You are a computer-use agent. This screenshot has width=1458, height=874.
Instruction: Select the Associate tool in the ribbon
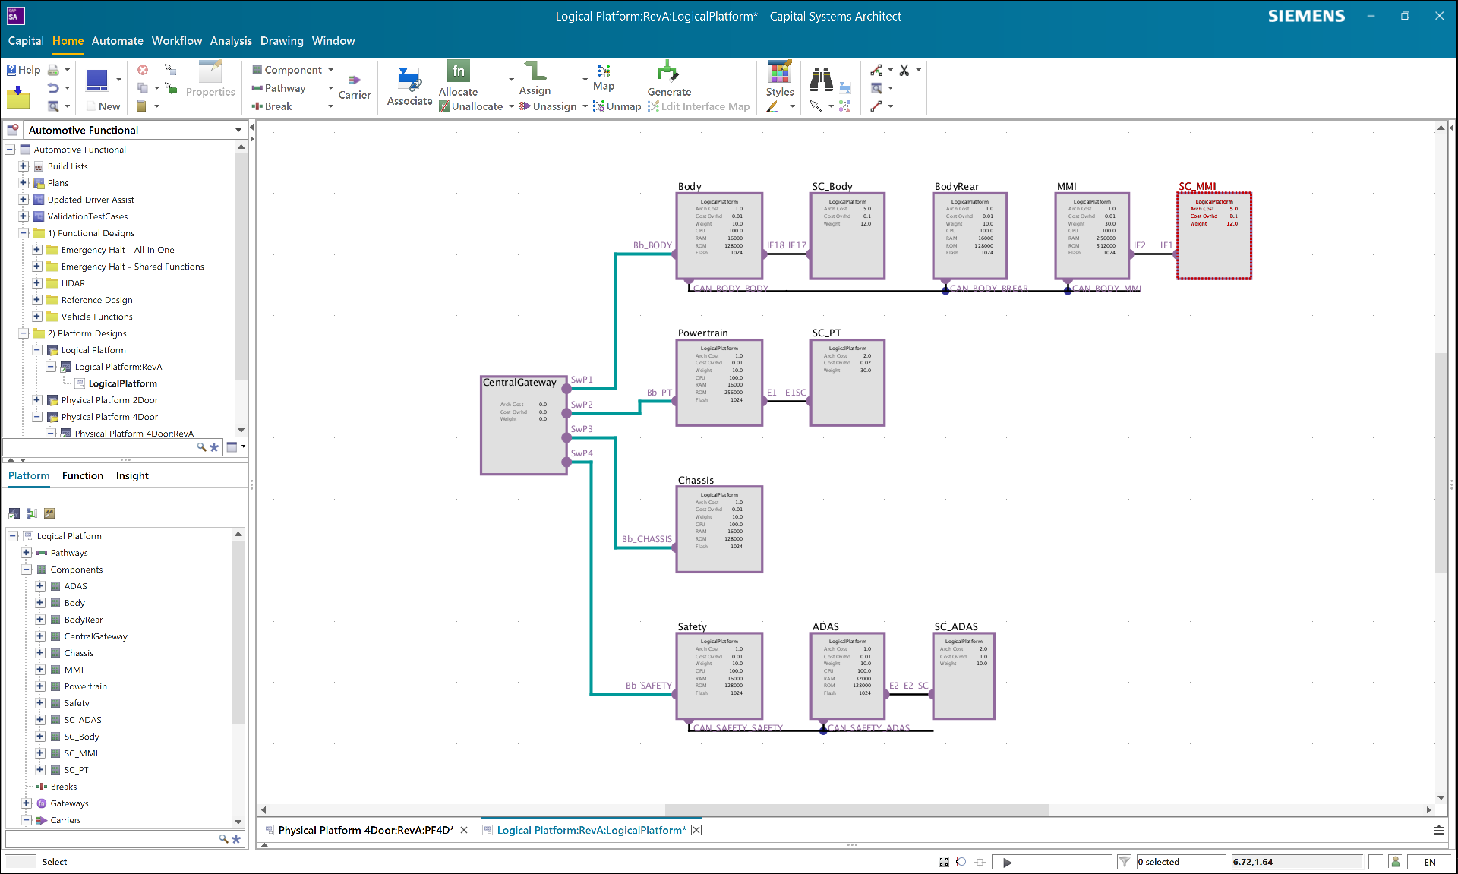pos(409,85)
